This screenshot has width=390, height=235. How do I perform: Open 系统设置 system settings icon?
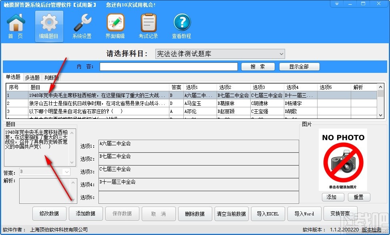82,25
